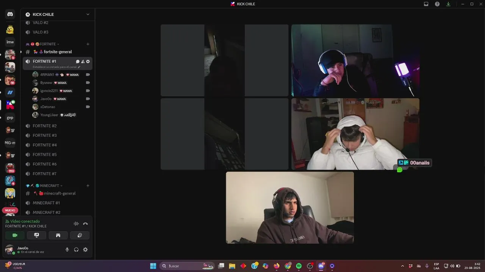The height and width of the screenshot is (272, 485).
Task: Select user igvncio2211 in voice list
Action: (x=61, y=91)
